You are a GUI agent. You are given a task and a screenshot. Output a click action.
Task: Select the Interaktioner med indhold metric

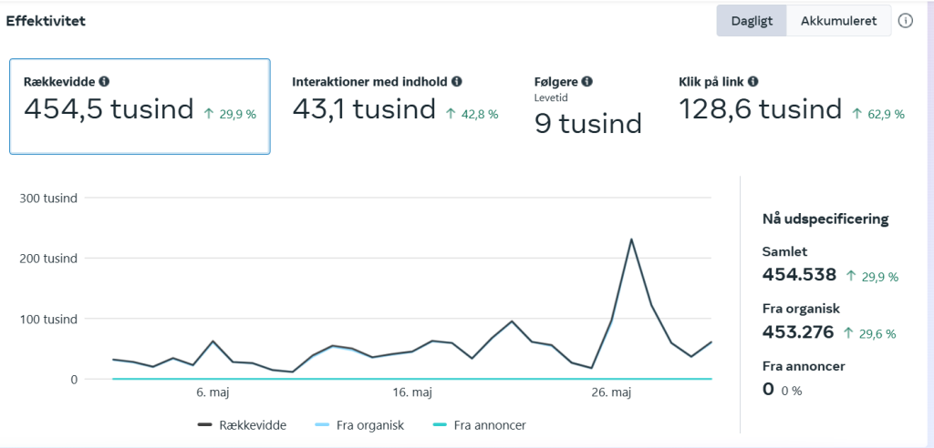pyautogui.click(x=396, y=100)
